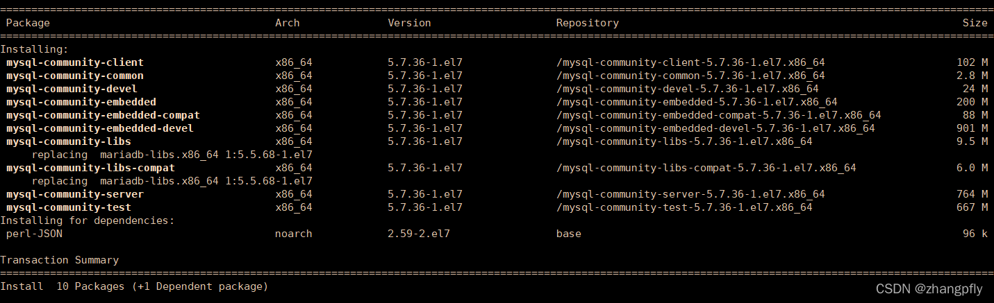The image size is (994, 303).
Task: Click version 2.59-2.el7
Action: click(x=419, y=234)
